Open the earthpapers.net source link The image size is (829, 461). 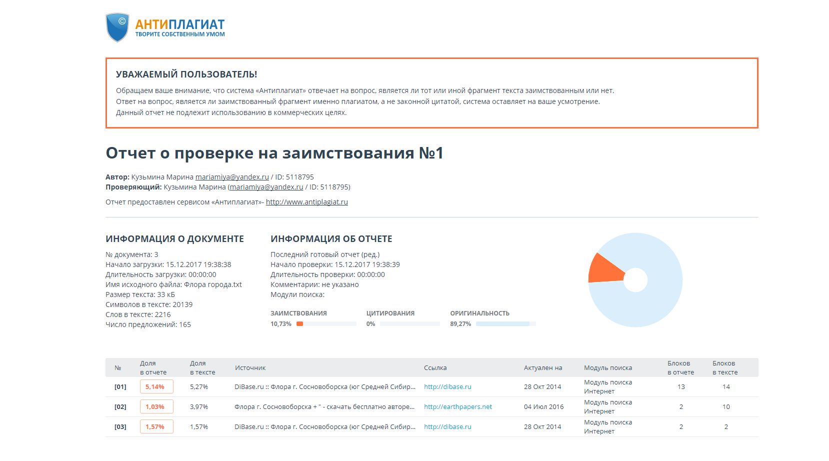[458, 406]
